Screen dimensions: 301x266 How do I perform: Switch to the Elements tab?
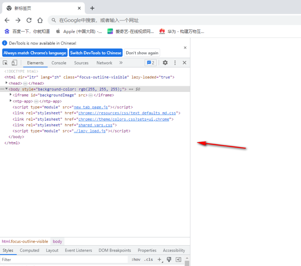point(35,63)
